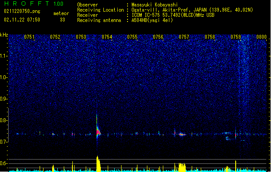
Task: Select the antenna value A504HB(yagi 4el)
Action: click(x=152, y=20)
